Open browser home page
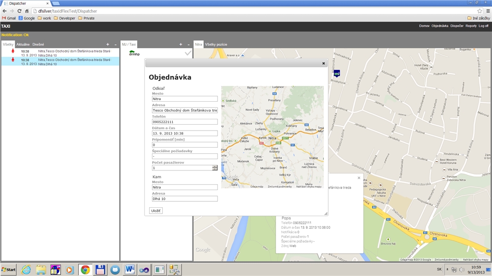 coord(27,11)
